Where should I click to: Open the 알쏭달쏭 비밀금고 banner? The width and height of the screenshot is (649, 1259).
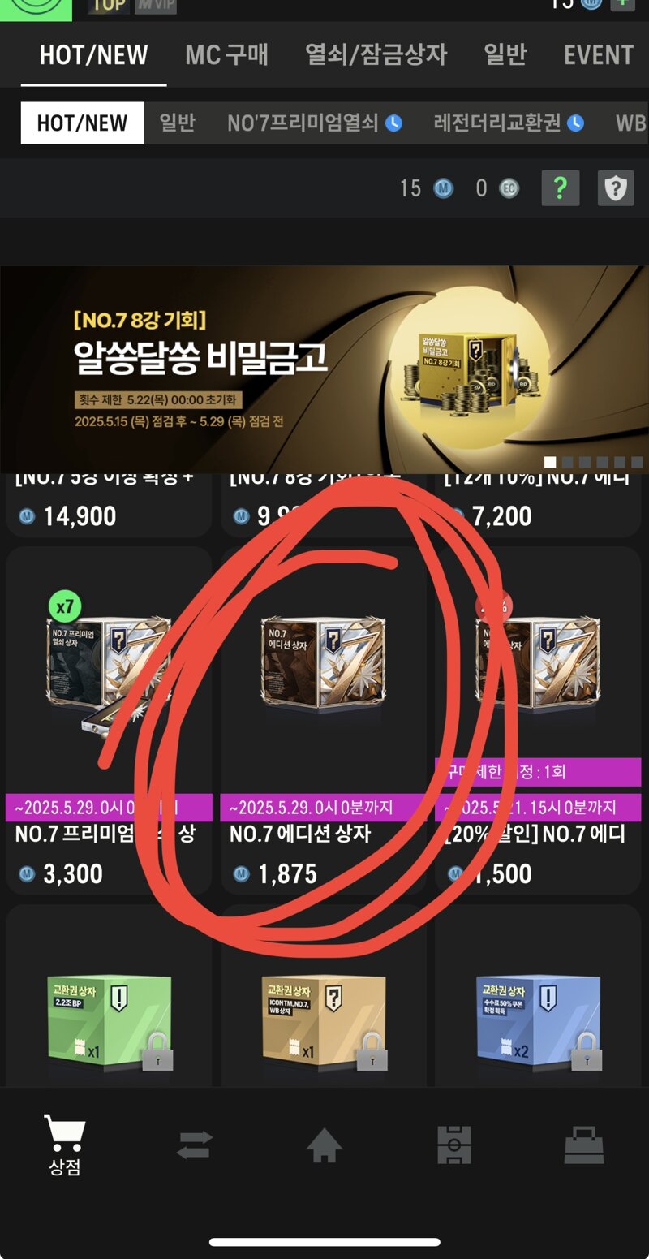tap(324, 369)
